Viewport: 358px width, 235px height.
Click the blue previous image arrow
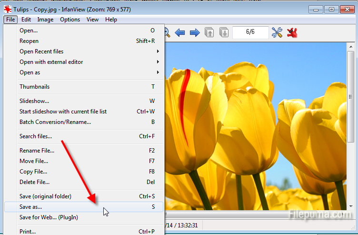(x=180, y=32)
